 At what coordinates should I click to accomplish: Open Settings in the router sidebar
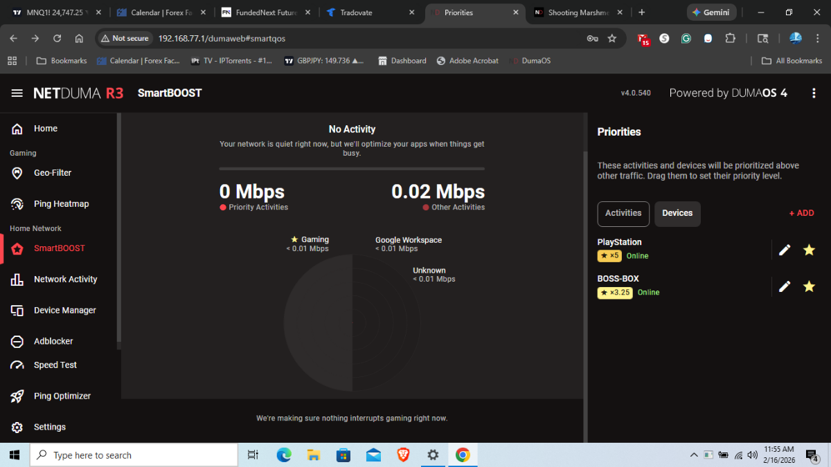(49, 428)
